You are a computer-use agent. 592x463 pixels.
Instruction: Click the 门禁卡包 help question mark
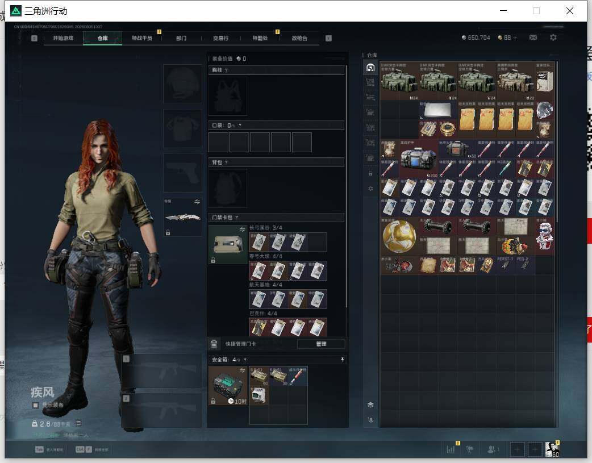[237, 218]
